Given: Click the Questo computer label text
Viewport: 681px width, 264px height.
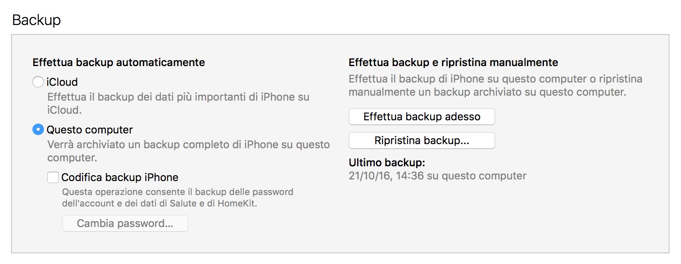Looking at the screenshot, I should 89,130.
